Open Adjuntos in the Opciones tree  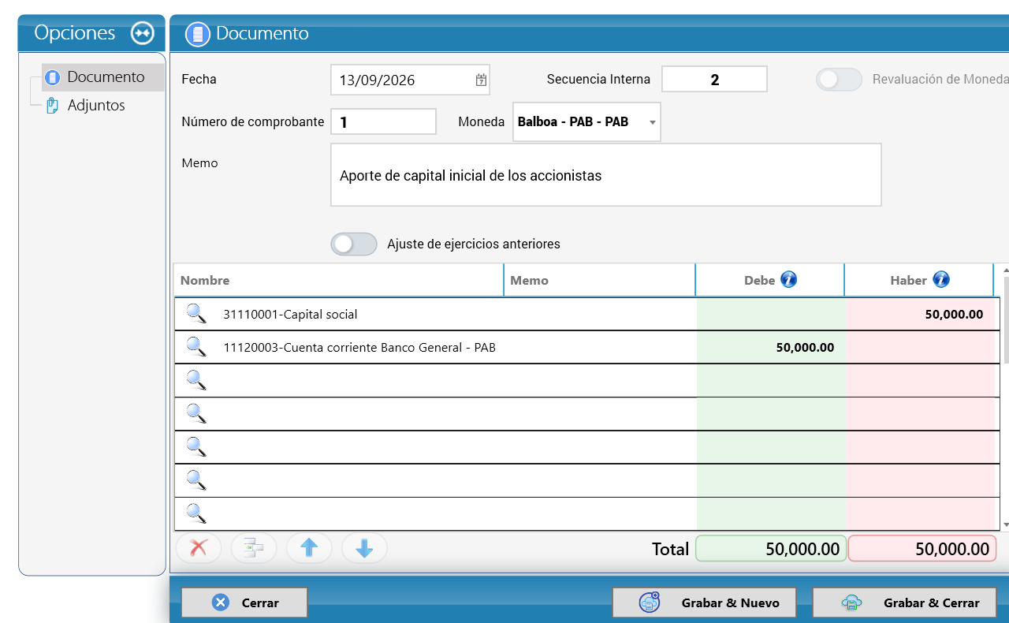[85, 105]
